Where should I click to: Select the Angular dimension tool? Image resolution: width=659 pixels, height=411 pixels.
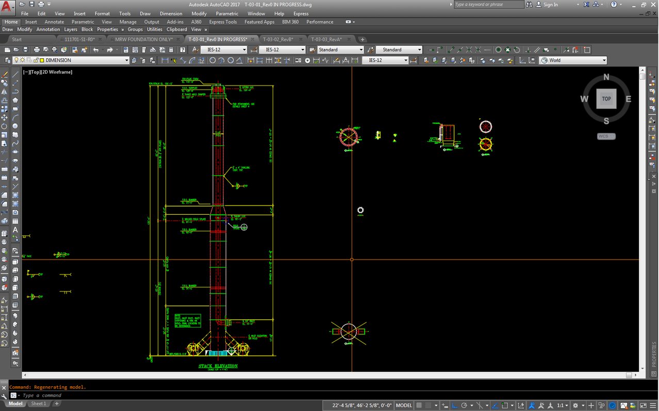pyautogui.click(x=239, y=60)
